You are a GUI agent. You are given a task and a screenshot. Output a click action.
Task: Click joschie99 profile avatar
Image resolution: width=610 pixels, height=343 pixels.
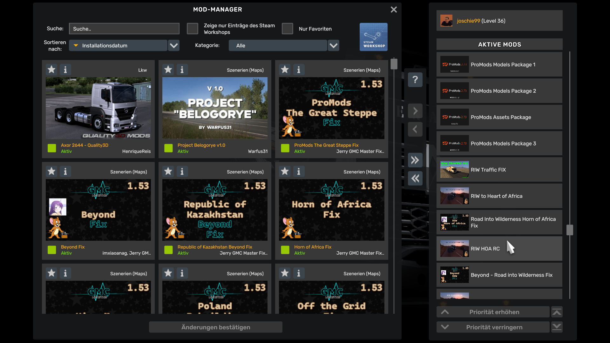tap(446, 21)
